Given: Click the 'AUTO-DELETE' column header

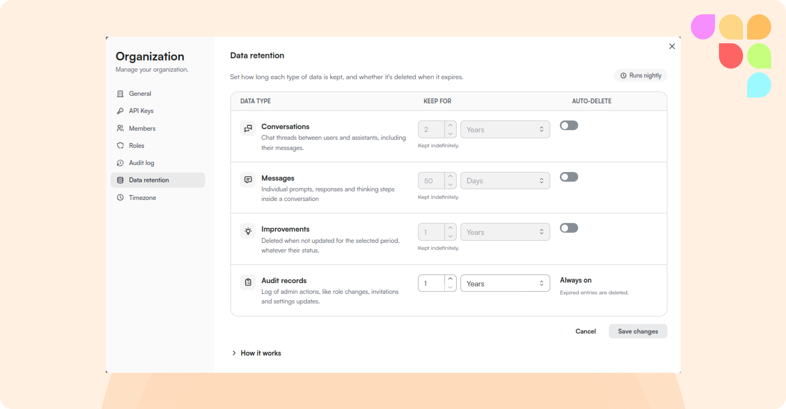Looking at the screenshot, I should coord(592,101).
